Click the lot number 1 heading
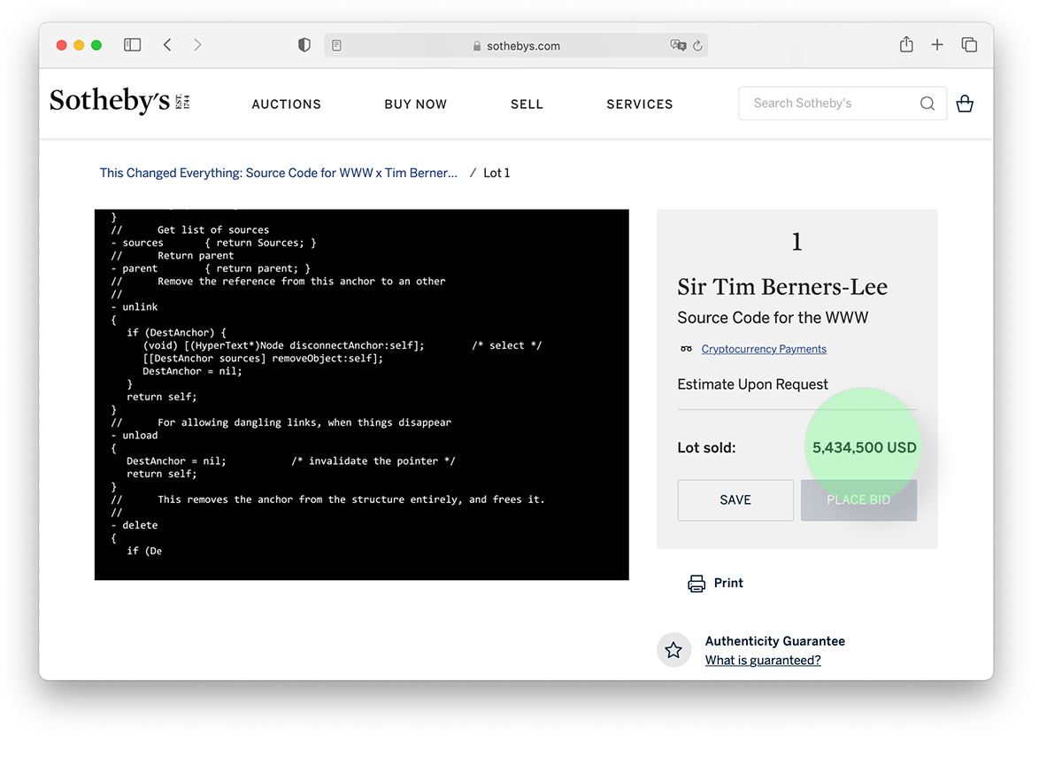This screenshot has width=1062, height=774. click(x=796, y=242)
